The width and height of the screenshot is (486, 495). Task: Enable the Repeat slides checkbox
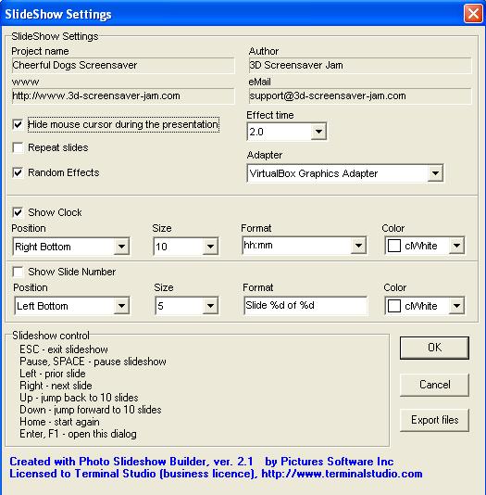18,147
